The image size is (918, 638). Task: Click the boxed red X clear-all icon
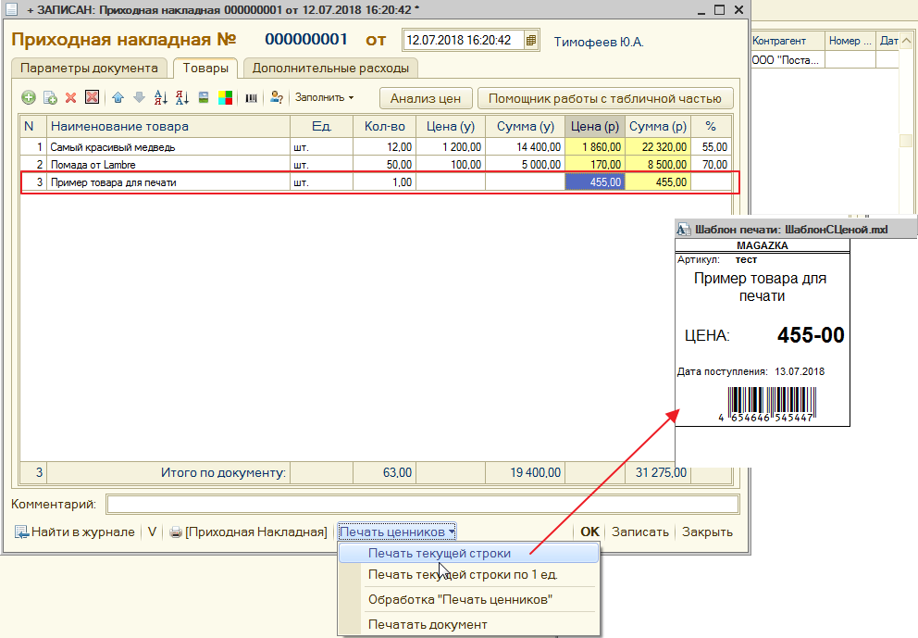click(x=92, y=97)
